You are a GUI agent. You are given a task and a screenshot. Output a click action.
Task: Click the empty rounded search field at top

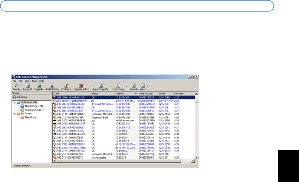[137, 6]
